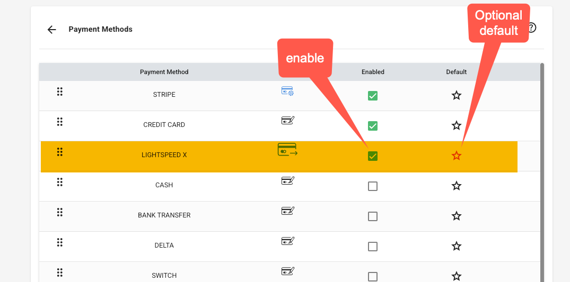Enable the DELTA payment method checkbox
The width and height of the screenshot is (570, 282).
tap(373, 247)
